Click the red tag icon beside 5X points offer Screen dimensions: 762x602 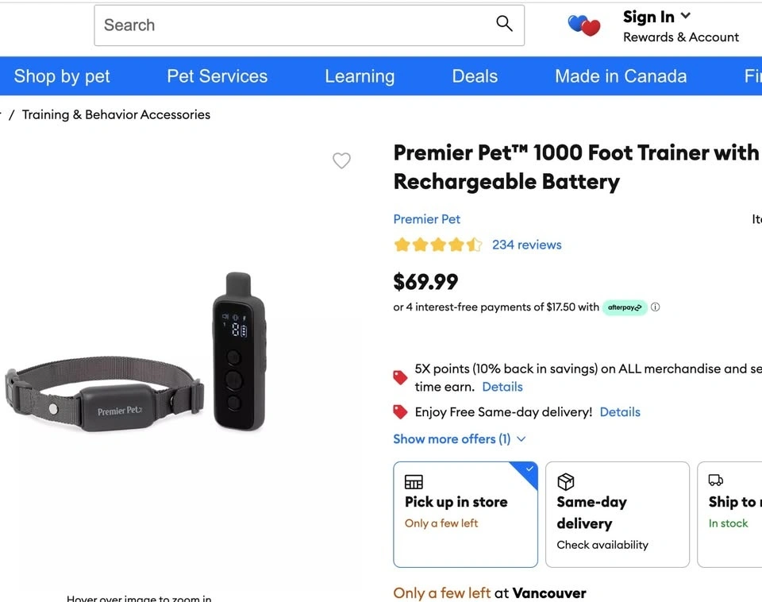click(401, 377)
